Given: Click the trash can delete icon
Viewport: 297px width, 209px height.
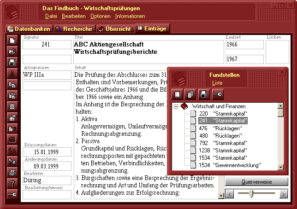Looking at the screenshot, I should 12,107.
